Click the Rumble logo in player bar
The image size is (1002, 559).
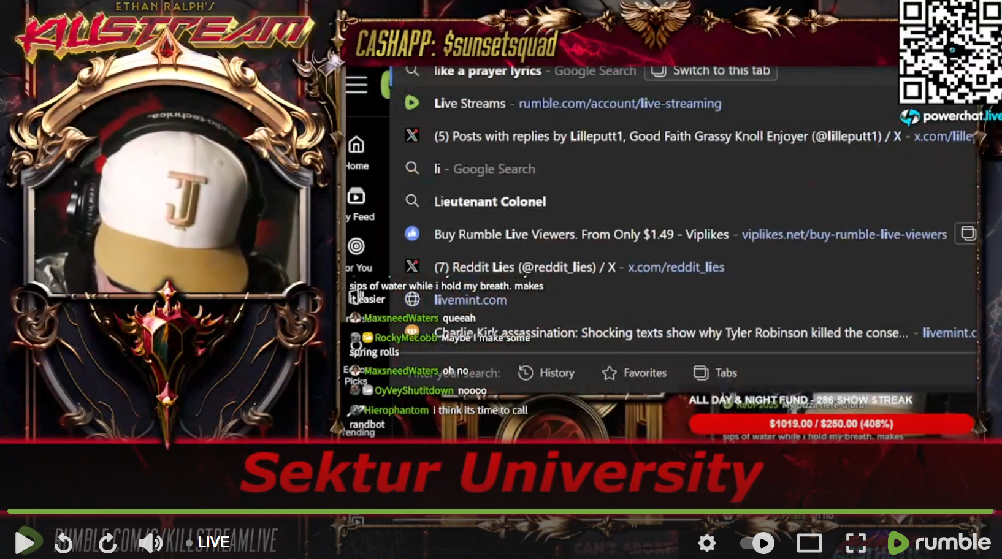point(939,542)
